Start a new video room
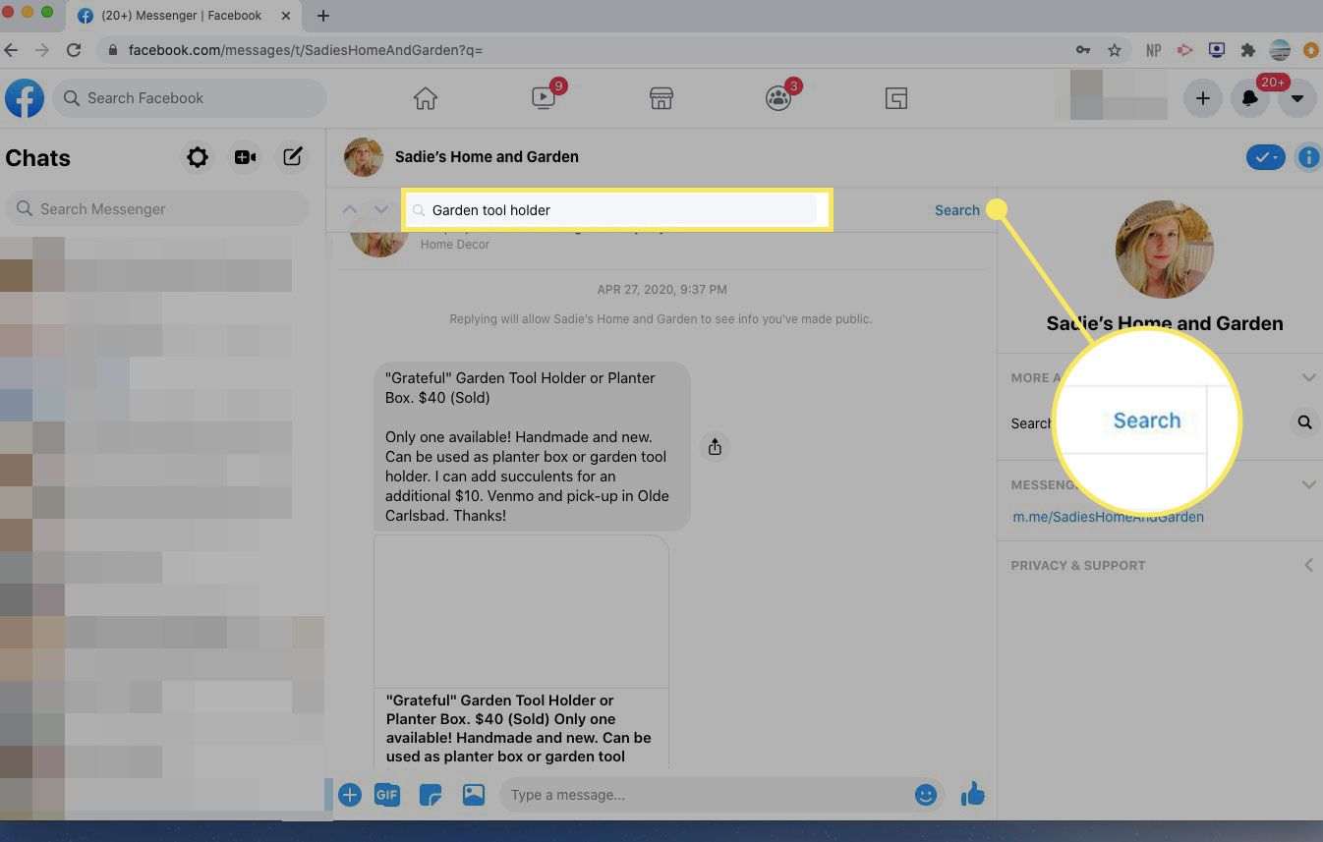The height and width of the screenshot is (842, 1323). [x=245, y=157]
